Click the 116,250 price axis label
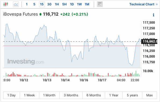The image size is (160, 102). click(x=149, y=51)
